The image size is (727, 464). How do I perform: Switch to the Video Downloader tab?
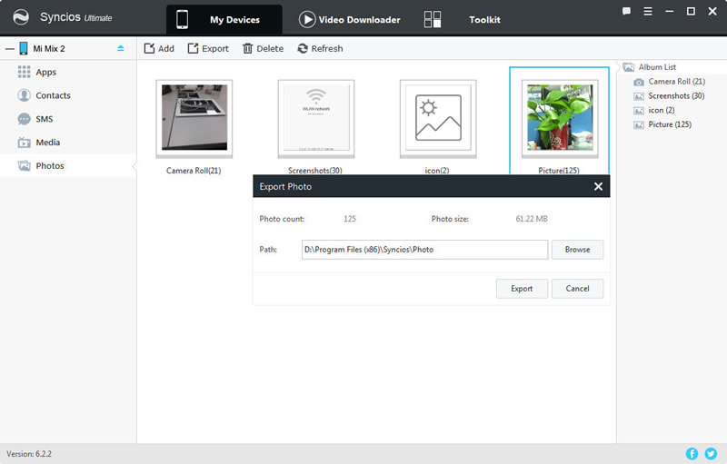(x=350, y=19)
